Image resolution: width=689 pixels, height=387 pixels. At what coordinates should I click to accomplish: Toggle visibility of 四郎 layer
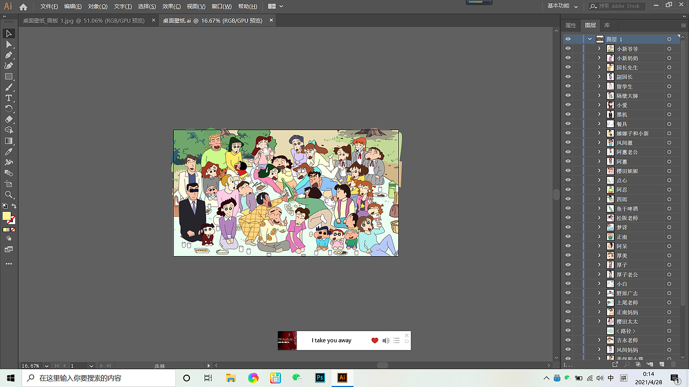[568, 199]
